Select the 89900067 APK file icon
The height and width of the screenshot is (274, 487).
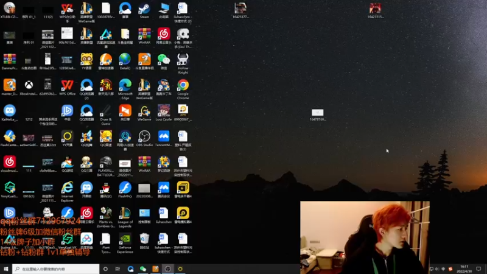coord(183,111)
